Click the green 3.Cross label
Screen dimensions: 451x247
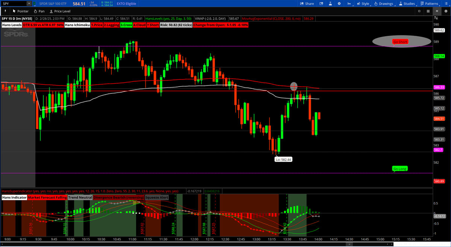(x=126, y=25)
